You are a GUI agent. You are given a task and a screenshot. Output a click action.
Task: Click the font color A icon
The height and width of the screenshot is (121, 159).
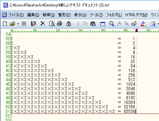[143, 24]
